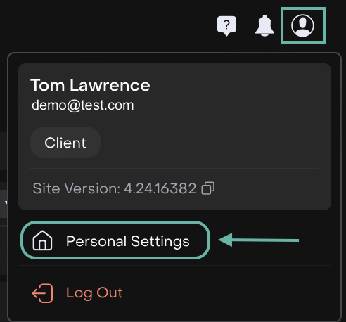Click the Client role badge
Screen dimensions: 346x322
coord(65,143)
